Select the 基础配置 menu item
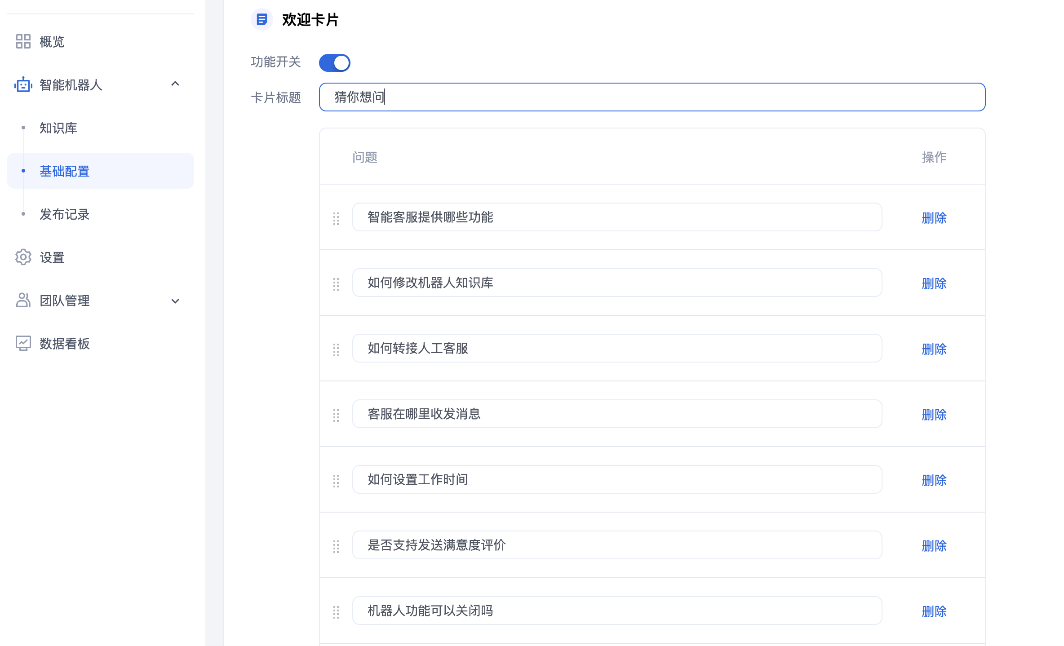Viewport: 1064px width, 646px height. [65, 171]
